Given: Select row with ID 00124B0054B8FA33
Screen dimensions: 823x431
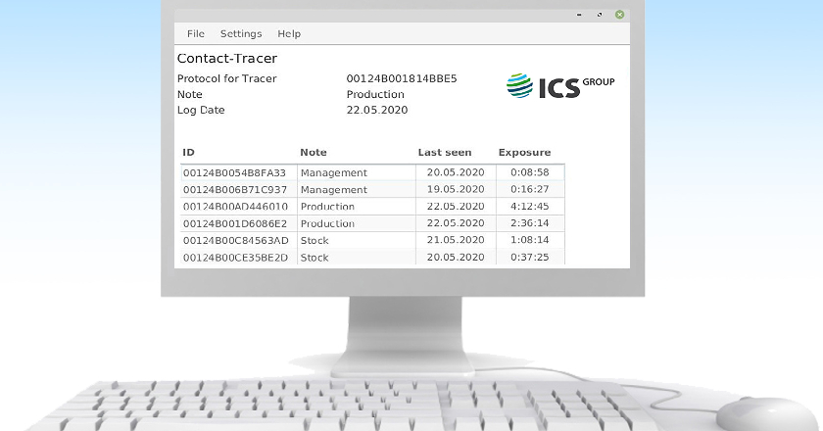Looking at the screenshot, I should pos(372,172).
